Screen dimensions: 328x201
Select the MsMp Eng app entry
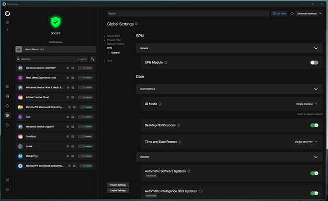pyautogui.click(x=55, y=156)
